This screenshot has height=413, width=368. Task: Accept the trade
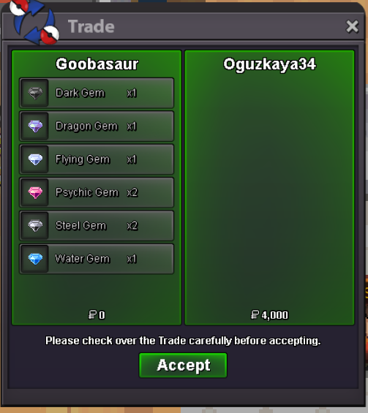tap(183, 365)
